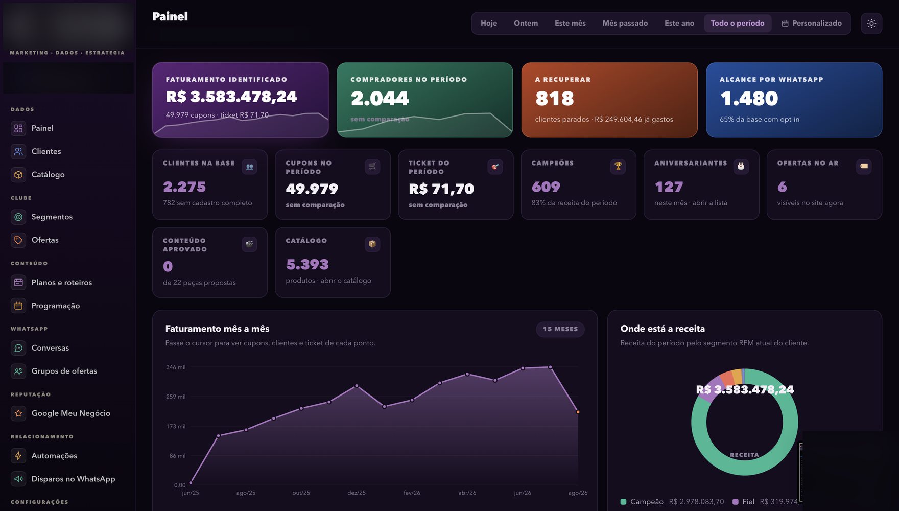Image resolution: width=899 pixels, height=511 pixels.
Task: Click the package icon on Catálogo card
Action: (372, 244)
